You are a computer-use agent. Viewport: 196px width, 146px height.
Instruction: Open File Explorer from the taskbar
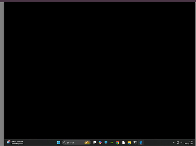[129, 142]
